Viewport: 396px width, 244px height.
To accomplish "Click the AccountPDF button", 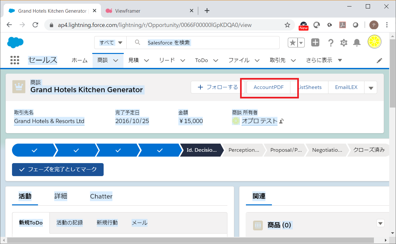I will 268,87.
